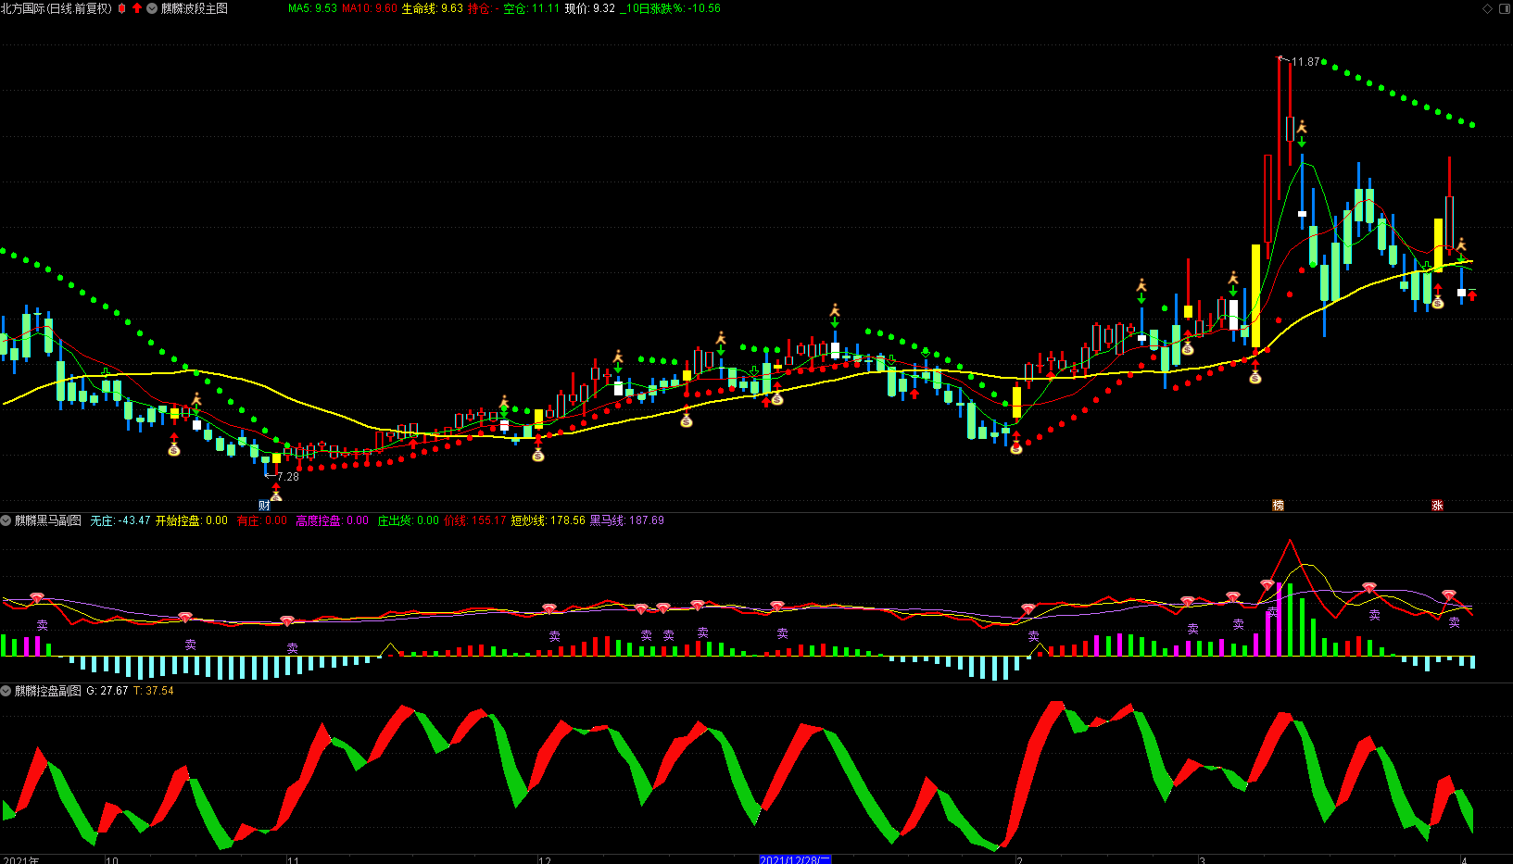Click the diamond icon in the top-right corner
Viewport: 1513px width, 864px height.
(x=1488, y=8)
